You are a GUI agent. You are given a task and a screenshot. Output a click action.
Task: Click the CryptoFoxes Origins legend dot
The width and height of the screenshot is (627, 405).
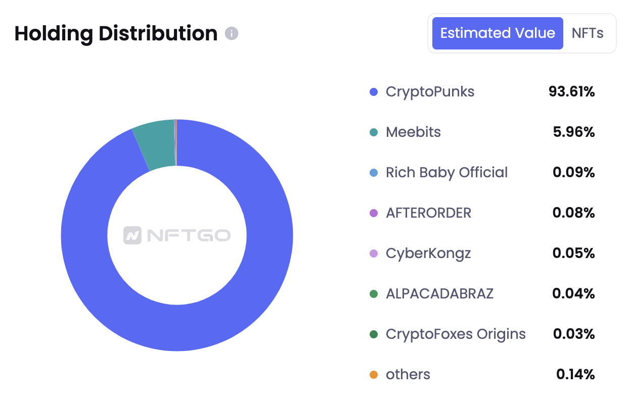coord(374,334)
